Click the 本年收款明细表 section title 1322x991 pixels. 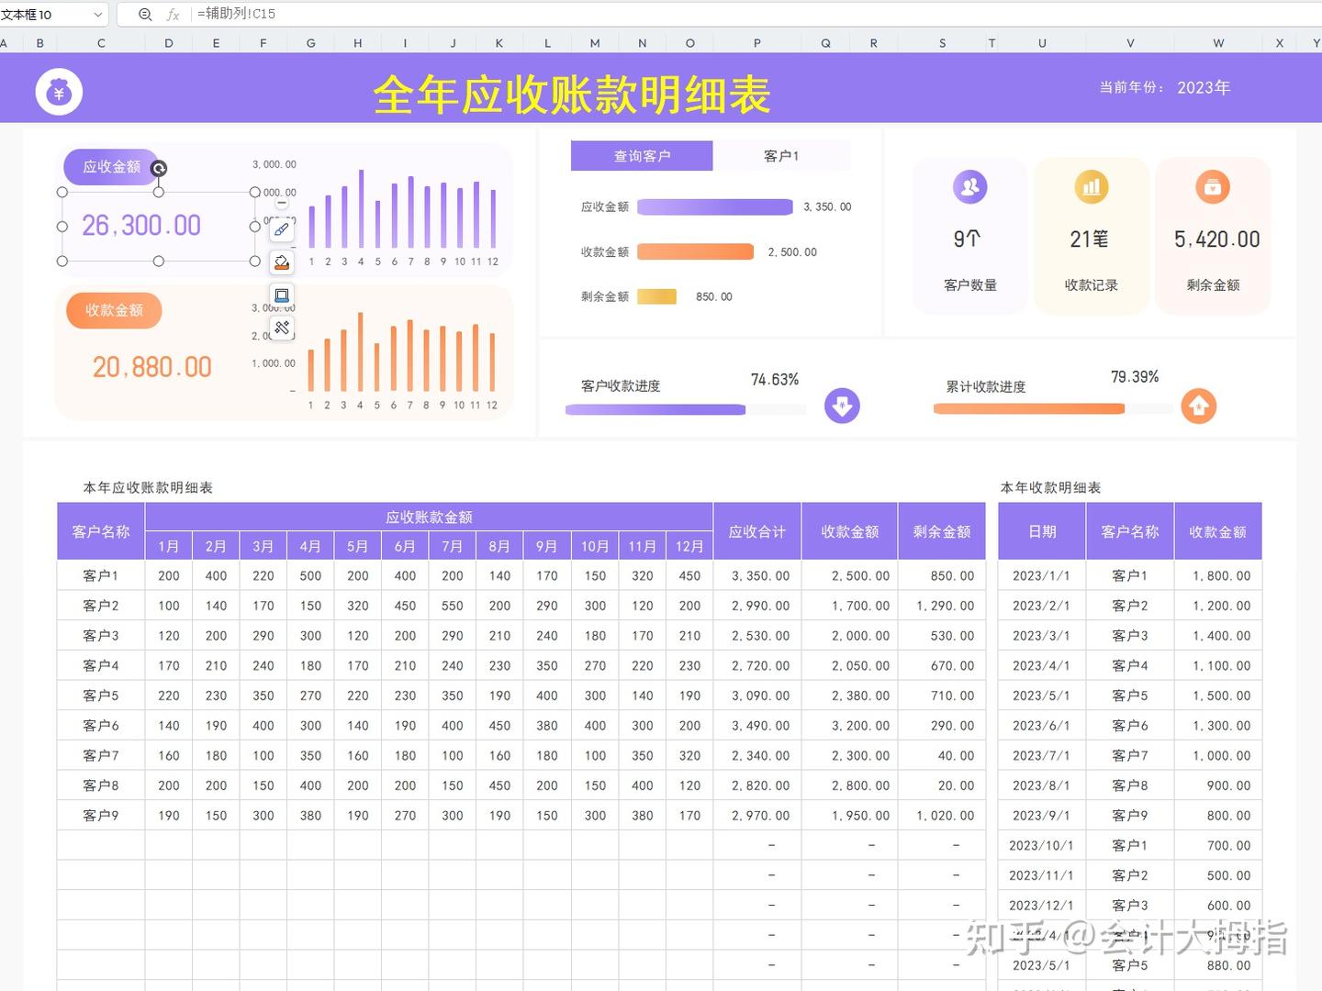pyautogui.click(x=1050, y=487)
